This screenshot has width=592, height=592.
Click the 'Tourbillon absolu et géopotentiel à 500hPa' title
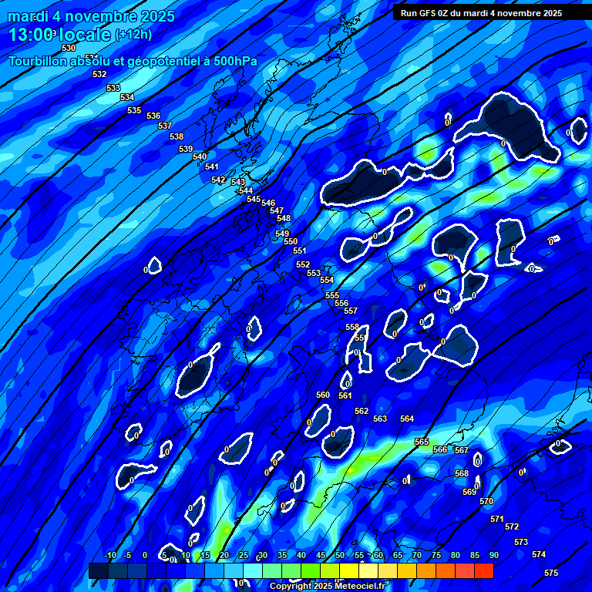(133, 61)
